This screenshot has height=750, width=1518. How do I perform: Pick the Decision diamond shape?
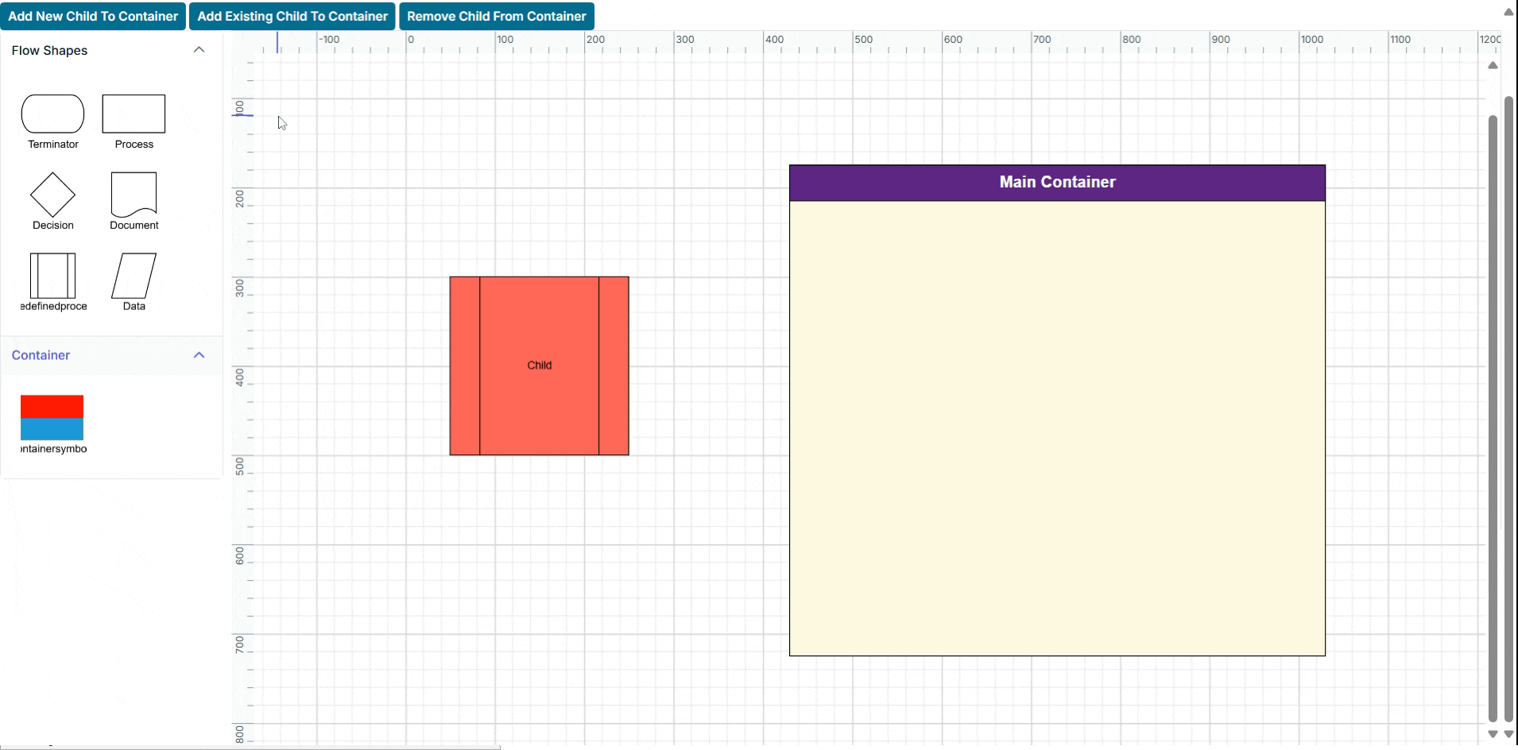click(52, 195)
